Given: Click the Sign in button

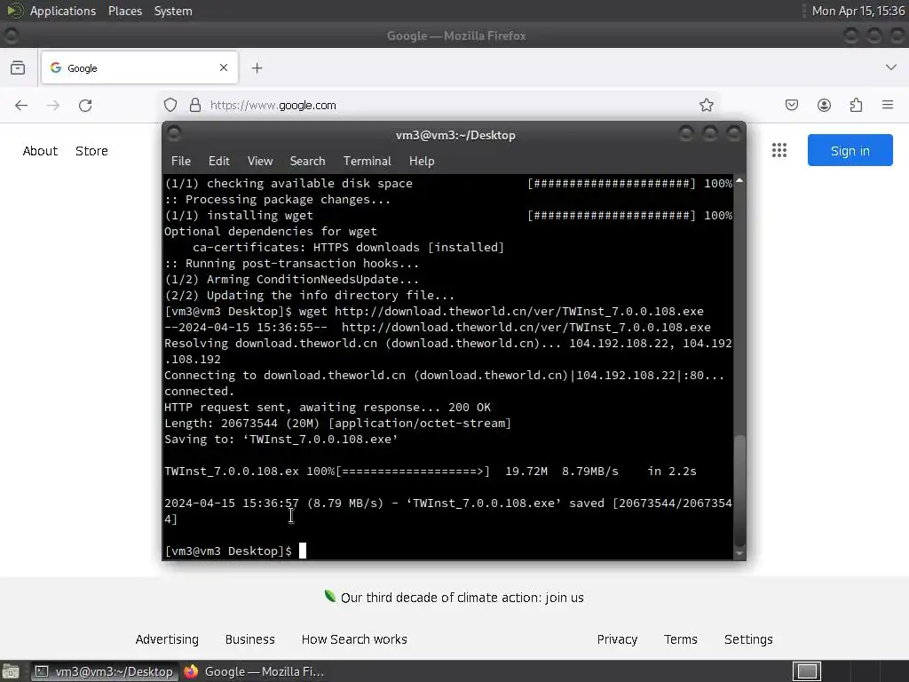Looking at the screenshot, I should pyautogui.click(x=850, y=150).
